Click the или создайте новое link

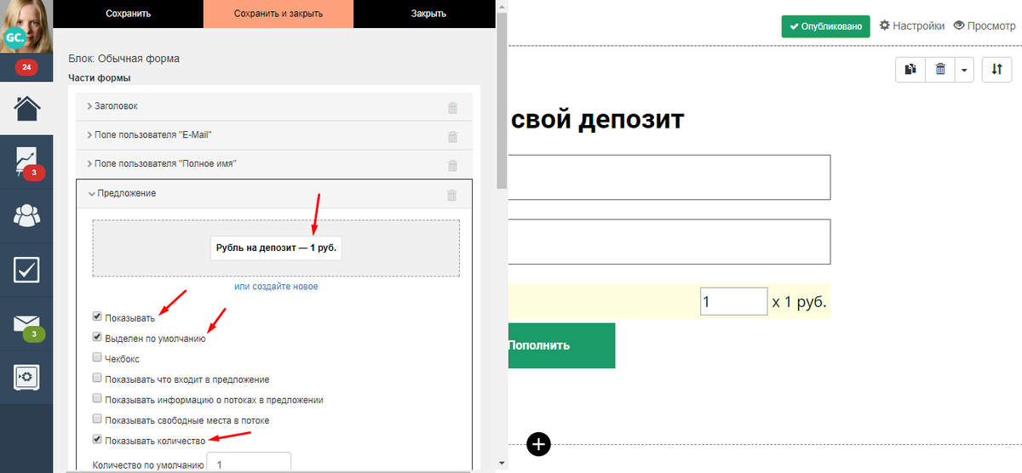276,287
